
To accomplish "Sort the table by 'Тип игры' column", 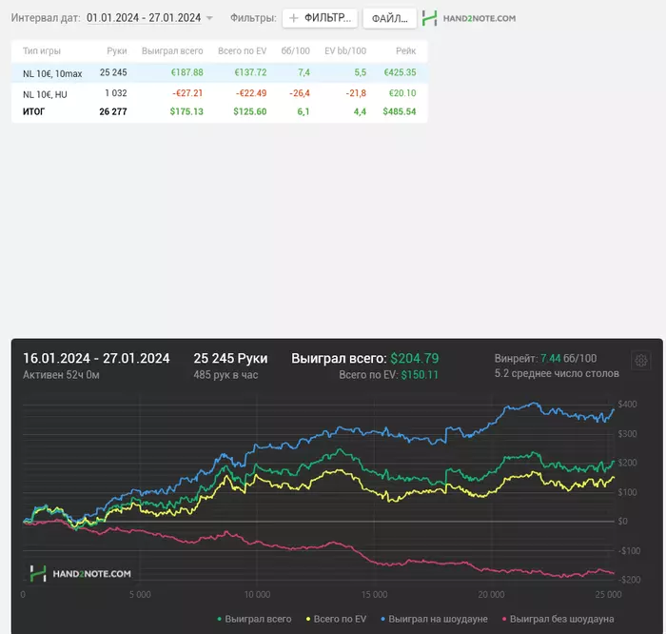I will point(42,50).
